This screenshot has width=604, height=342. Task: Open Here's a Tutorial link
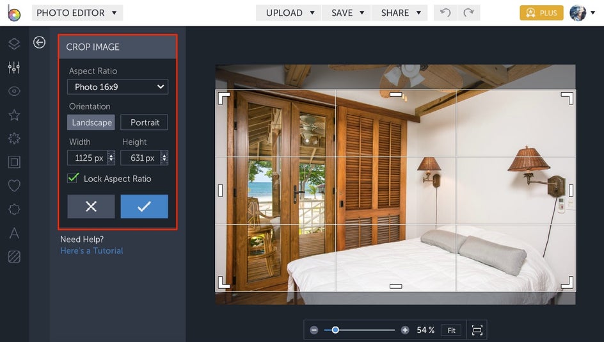(91, 250)
